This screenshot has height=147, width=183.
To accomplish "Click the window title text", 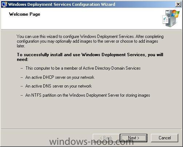I will pyautogui.click(x=61, y=4).
